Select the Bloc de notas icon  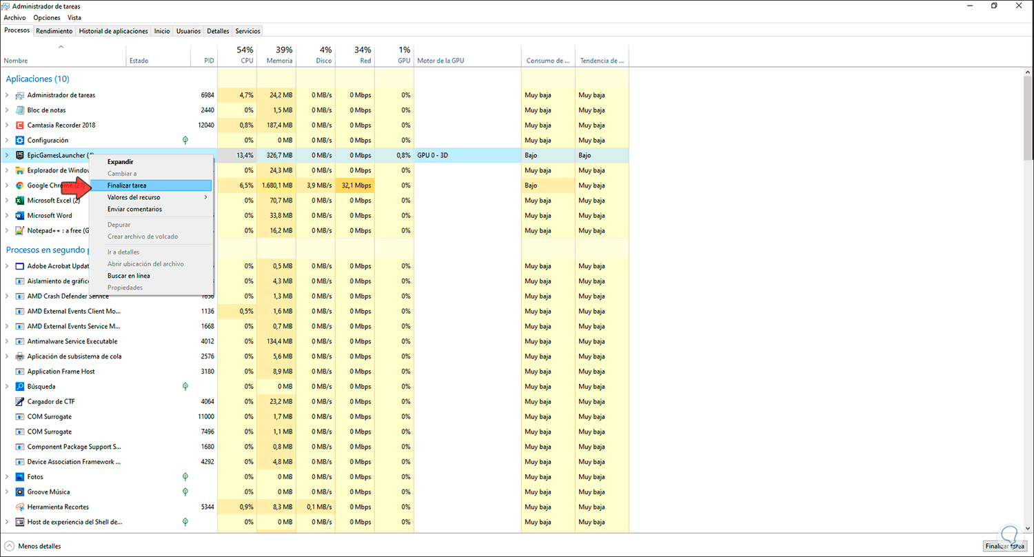19,110
